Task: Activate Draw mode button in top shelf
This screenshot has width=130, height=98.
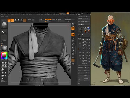Action: click(12, 20)
